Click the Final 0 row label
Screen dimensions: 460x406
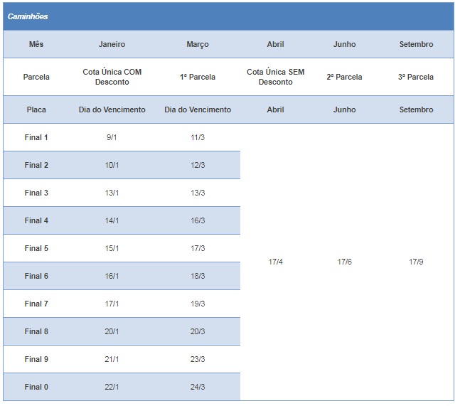[x=36, y=388]
